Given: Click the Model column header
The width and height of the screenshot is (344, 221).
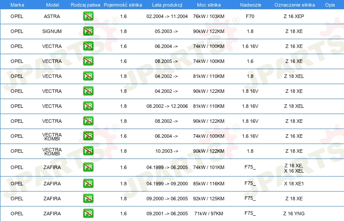Looking at the screenshot, I should (52, 5).
